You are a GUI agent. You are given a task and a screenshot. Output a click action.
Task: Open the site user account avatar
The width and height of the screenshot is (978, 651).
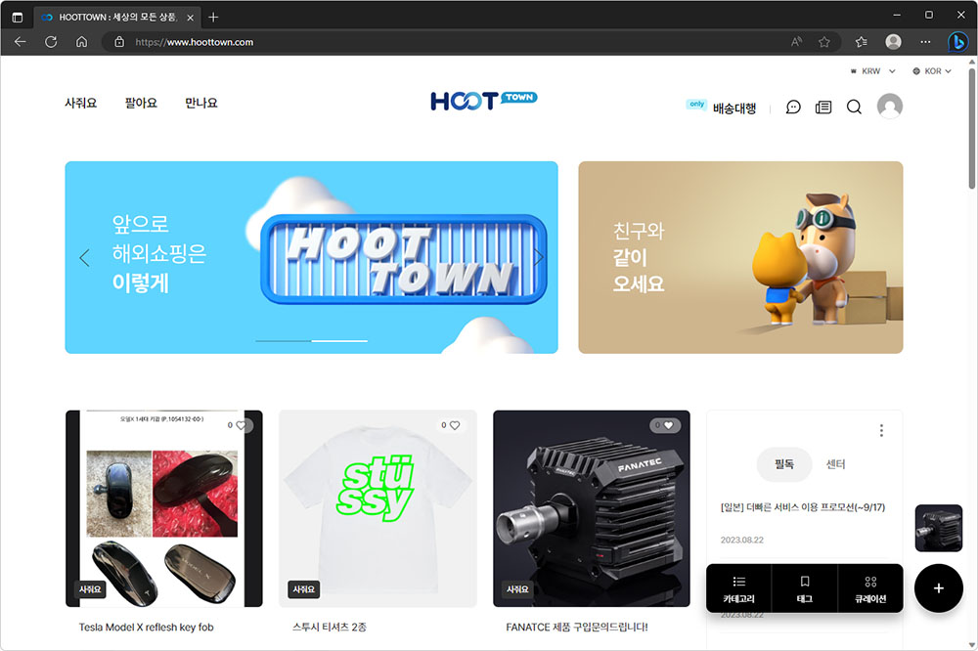pyautogui.click(x=889, y=106)
